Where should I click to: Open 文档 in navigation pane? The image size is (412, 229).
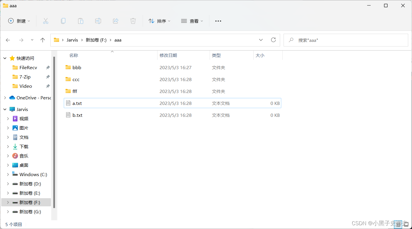(24, 137)
